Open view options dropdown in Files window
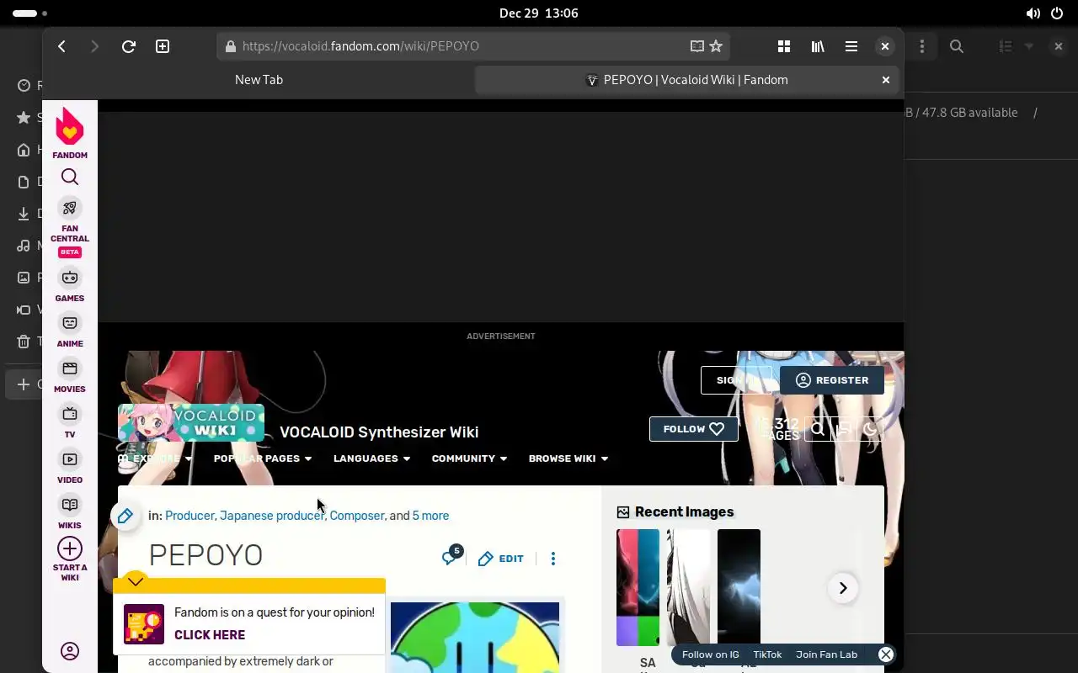The height and width of the screenshot is (673, 1078). tap(1028, 46)
